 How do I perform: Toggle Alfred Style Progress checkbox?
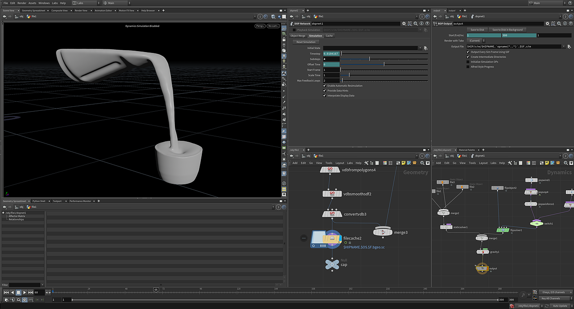pyautogui.click(x=468, y=67)
